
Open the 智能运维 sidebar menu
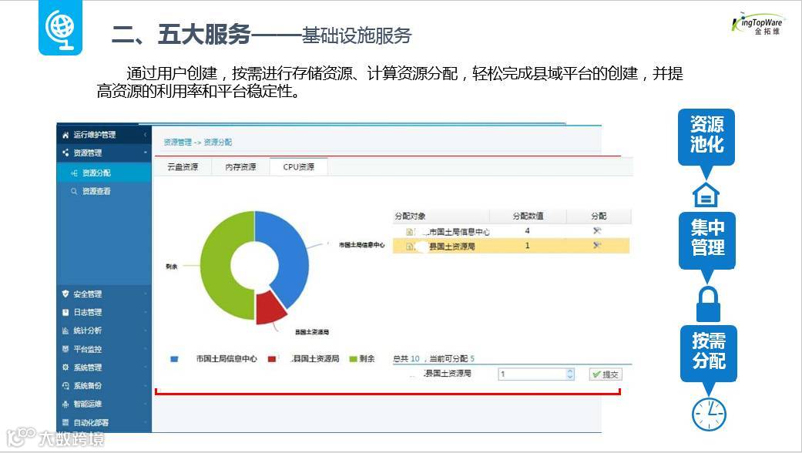[x=104, y=404]
